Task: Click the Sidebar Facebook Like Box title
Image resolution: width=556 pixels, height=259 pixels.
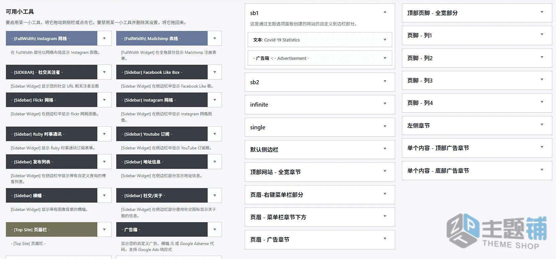Action: pos(162,72)
